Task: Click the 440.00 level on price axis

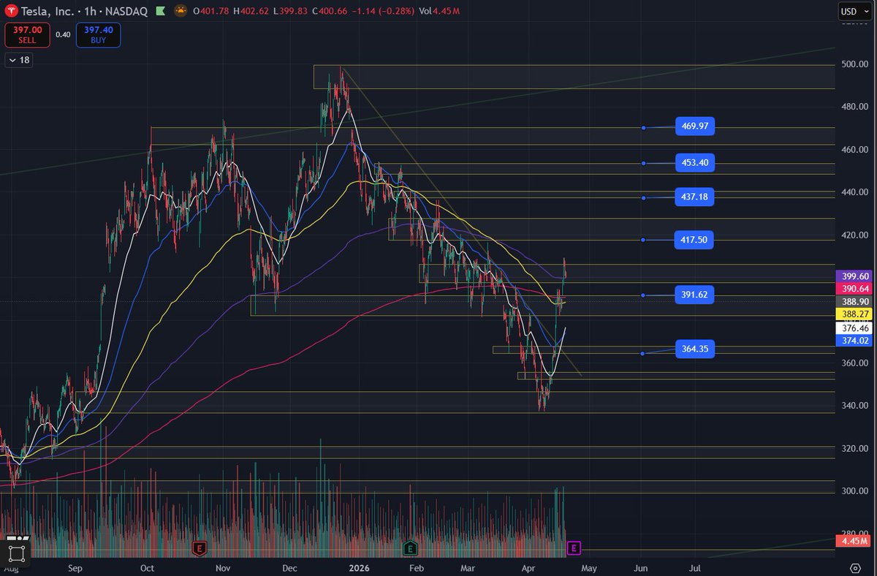Action: [854, 192]
